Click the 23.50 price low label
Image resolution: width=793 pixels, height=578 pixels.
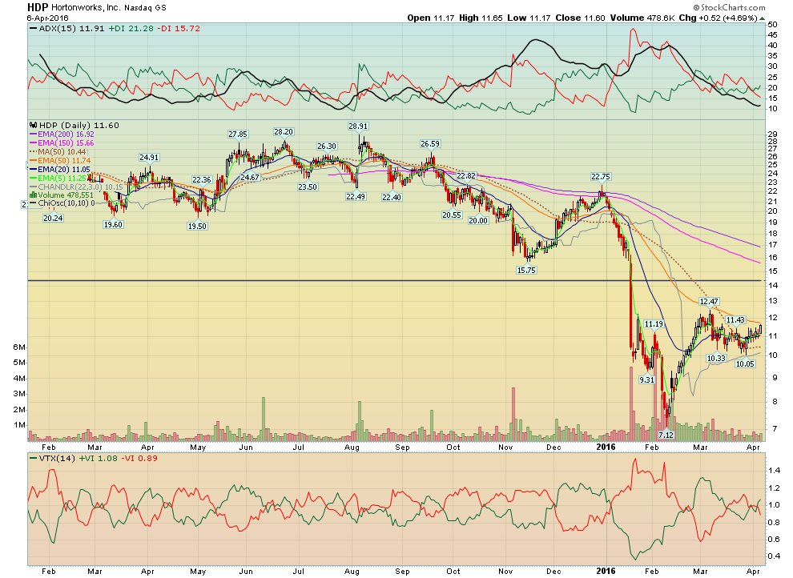[x=308, y=187]
